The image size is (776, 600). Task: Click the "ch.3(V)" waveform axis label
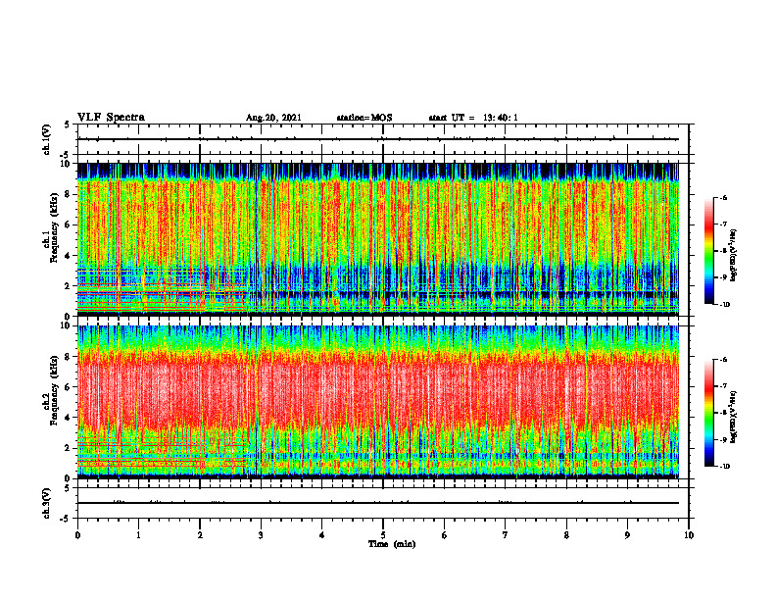click(x=46, y=503)
